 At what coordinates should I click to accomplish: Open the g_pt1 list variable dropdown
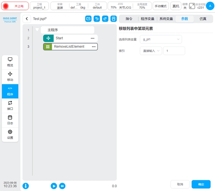pos(161,39)
